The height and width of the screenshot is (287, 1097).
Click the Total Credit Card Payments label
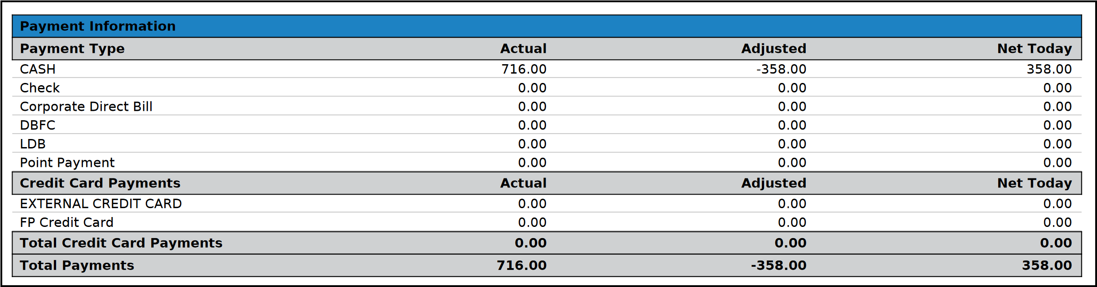[x=121, y=243]
